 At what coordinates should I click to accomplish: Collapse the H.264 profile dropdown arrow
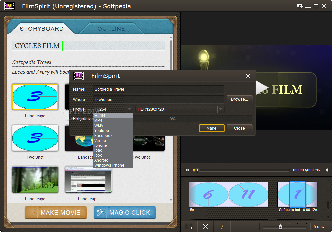[x=129, y=109]
